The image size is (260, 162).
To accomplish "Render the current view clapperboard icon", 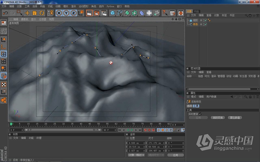I will [89, 13].
